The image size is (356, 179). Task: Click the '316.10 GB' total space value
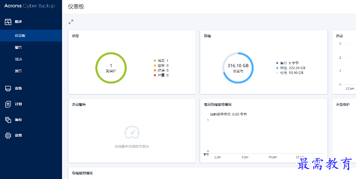[x=238, y=66]
